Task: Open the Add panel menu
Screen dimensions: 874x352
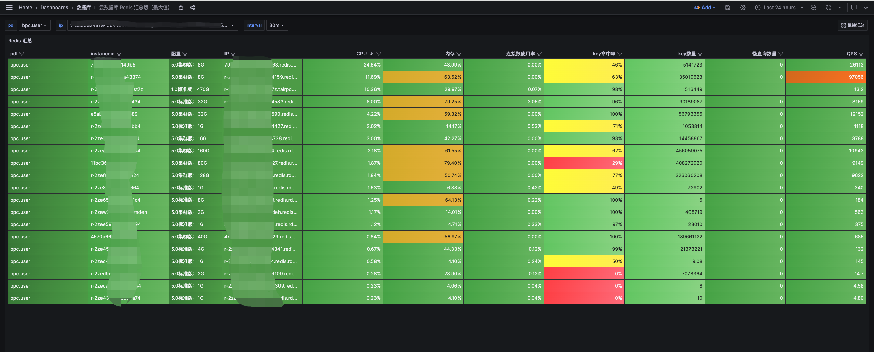Action: (x=705, y=8)
